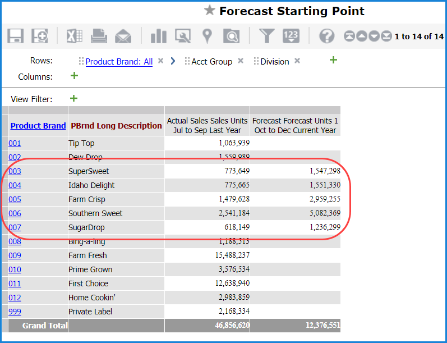Open the design tools wrench icon
447x343 pixels.
[x=183, y=36]
